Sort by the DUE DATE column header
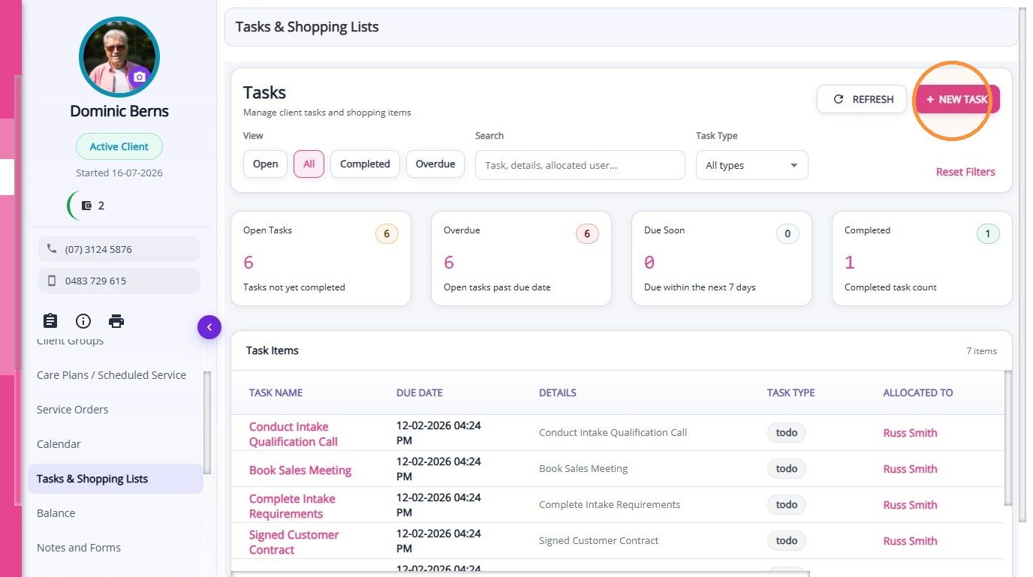Screen dimensions: 1033x577 tap(420, 392)
